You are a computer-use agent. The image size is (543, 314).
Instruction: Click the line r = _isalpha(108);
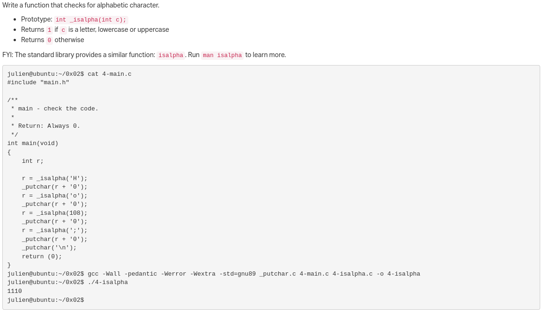pyautogui.click(x=55, y=213)
